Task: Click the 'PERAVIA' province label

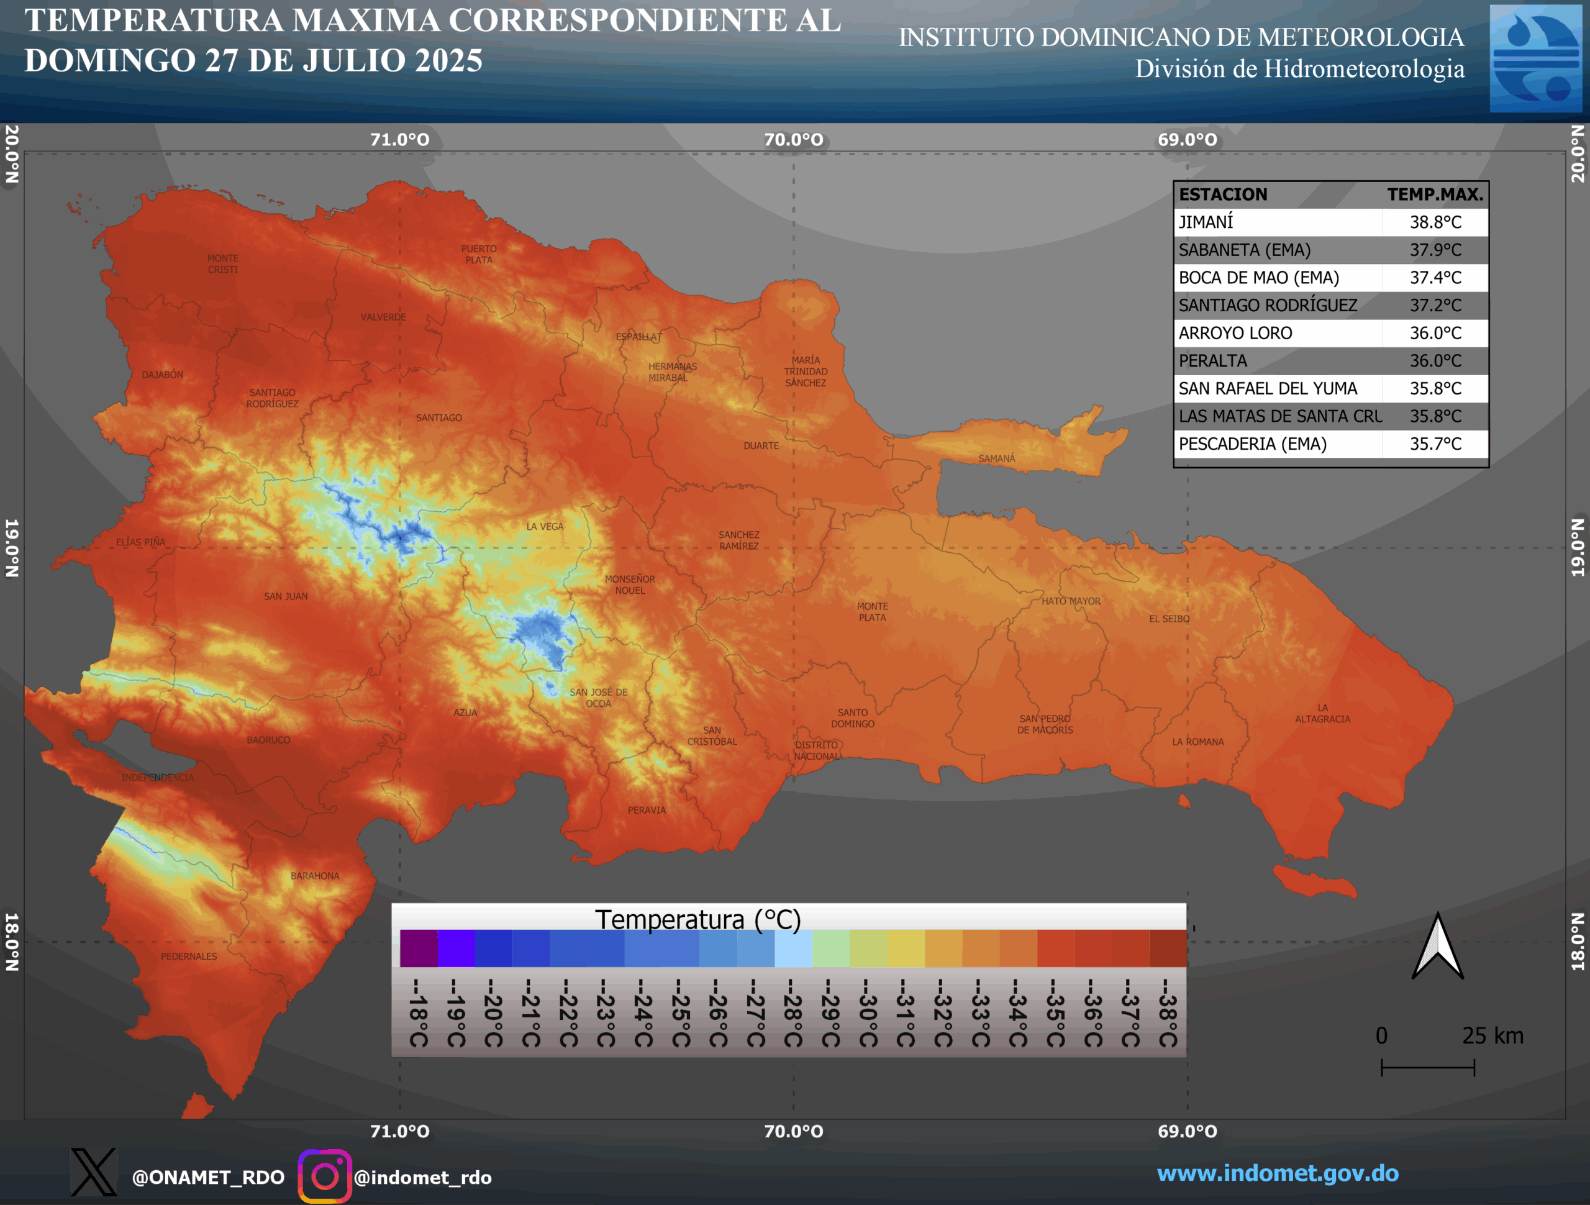Action: pos(647,809)
